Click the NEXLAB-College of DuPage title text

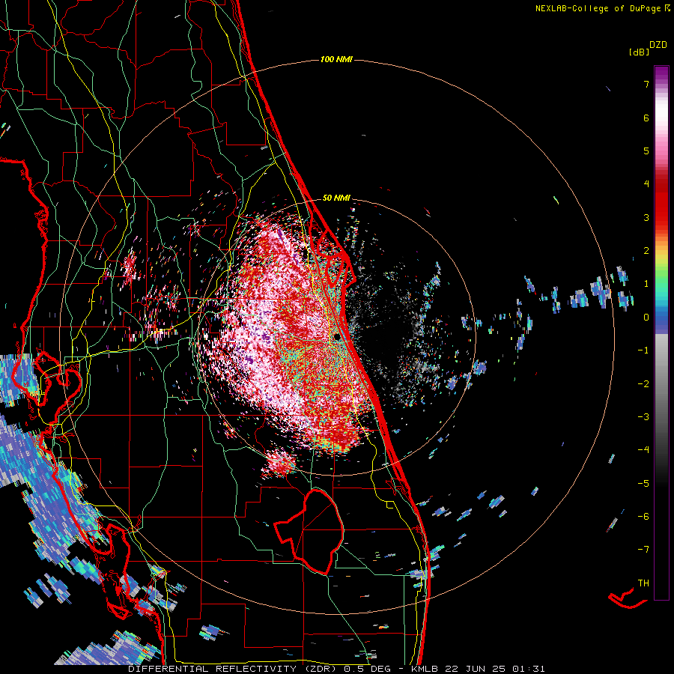click(603, 8)
